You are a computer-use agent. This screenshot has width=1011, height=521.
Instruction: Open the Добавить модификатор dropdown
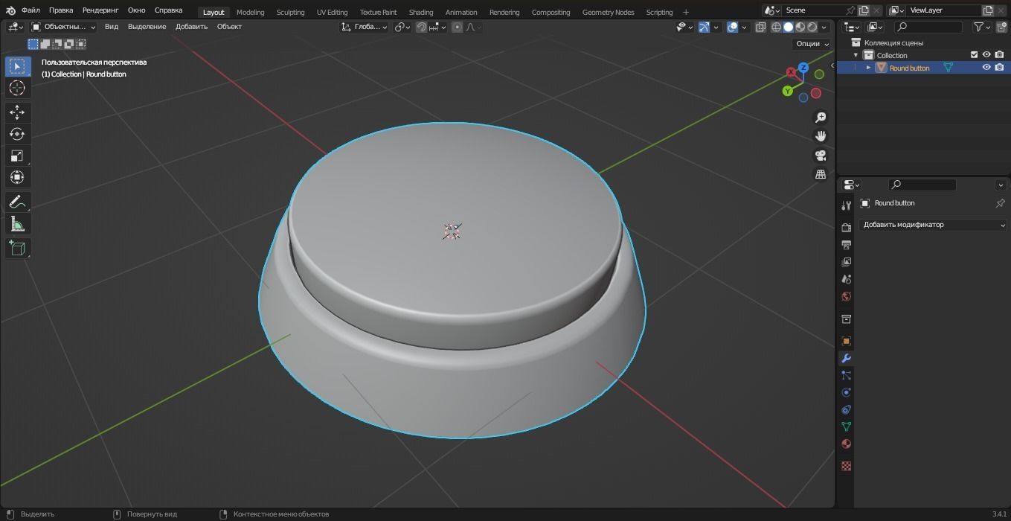(933, 224)
